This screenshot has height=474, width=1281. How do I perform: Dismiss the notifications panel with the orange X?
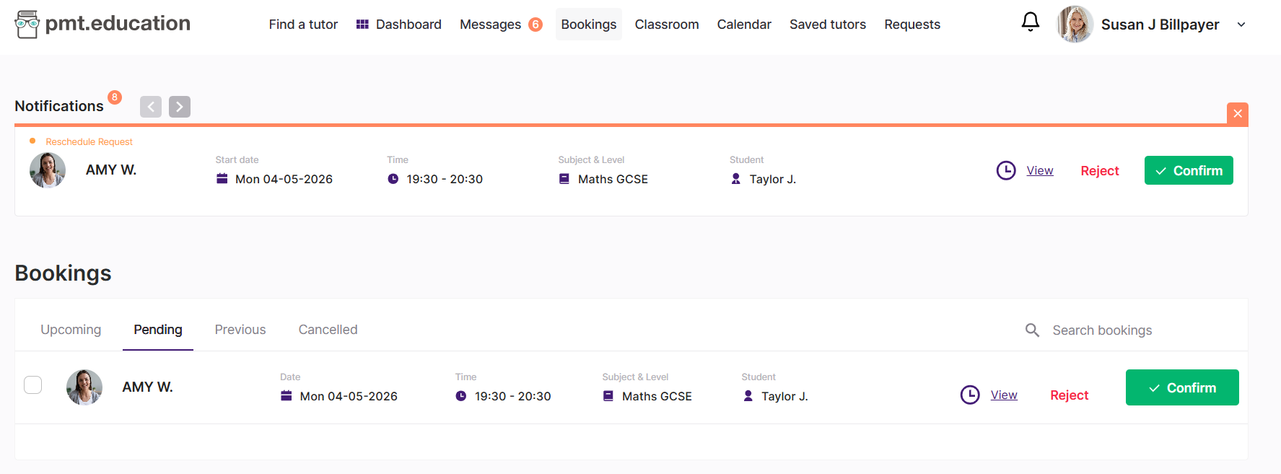click(1237, 113)
